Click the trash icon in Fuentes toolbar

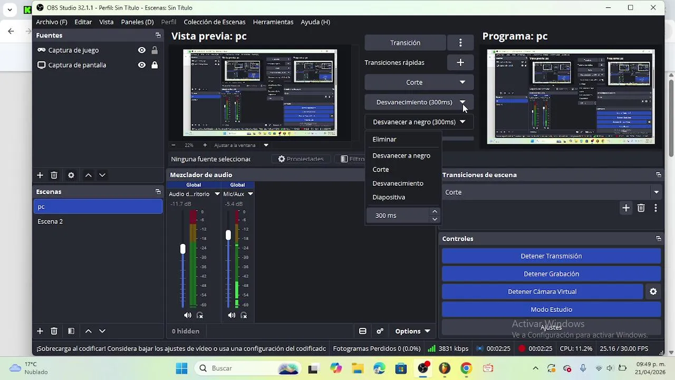click(54, 175)
